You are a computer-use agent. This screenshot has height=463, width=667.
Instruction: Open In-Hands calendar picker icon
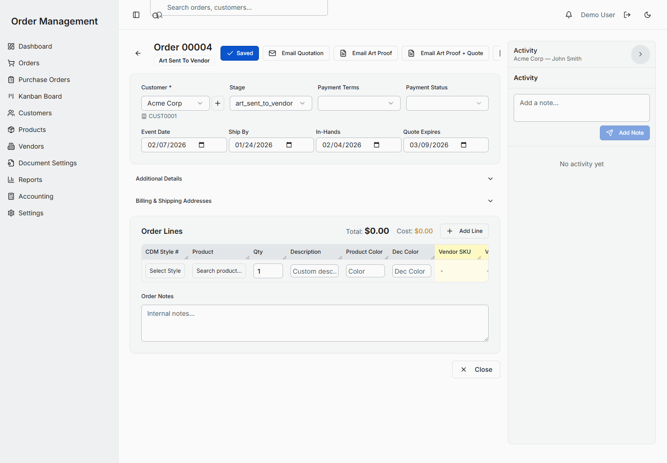377,145
